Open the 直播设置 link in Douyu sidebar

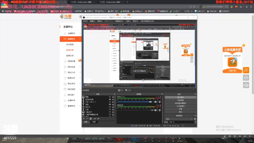coord(70,50)
